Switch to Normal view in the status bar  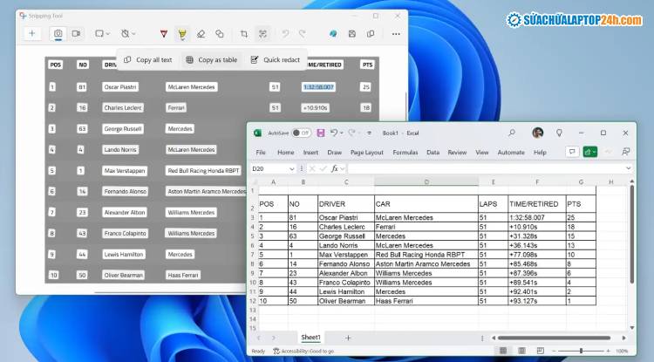(x=503, y=351)
